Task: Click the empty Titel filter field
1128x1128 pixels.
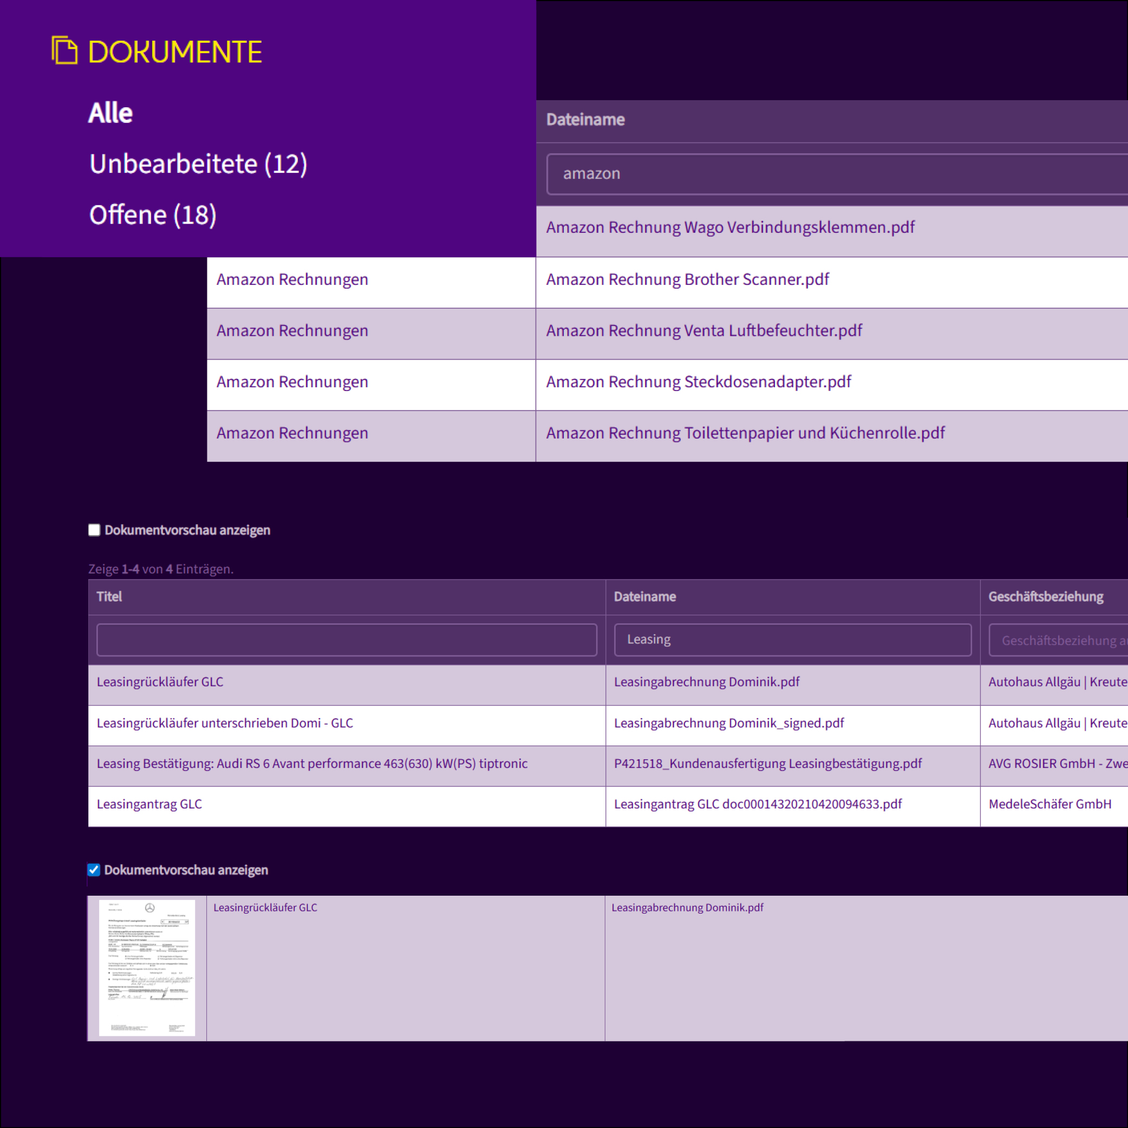Action: pyautogui.click(x=346, y=640)
